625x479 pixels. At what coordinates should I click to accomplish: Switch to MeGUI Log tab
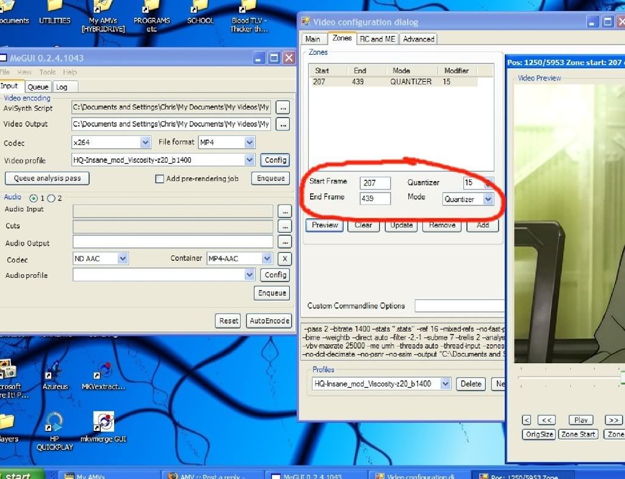pyautogui.click(x=62, y=87)
